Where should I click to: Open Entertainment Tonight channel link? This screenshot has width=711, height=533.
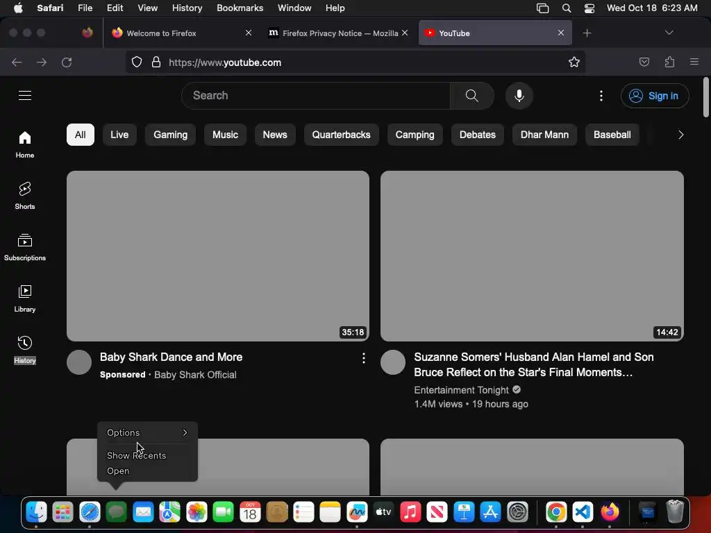coord(462,390)
